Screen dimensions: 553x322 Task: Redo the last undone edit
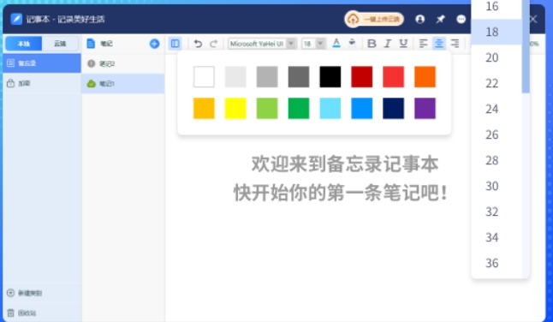[x=214, y=44]
